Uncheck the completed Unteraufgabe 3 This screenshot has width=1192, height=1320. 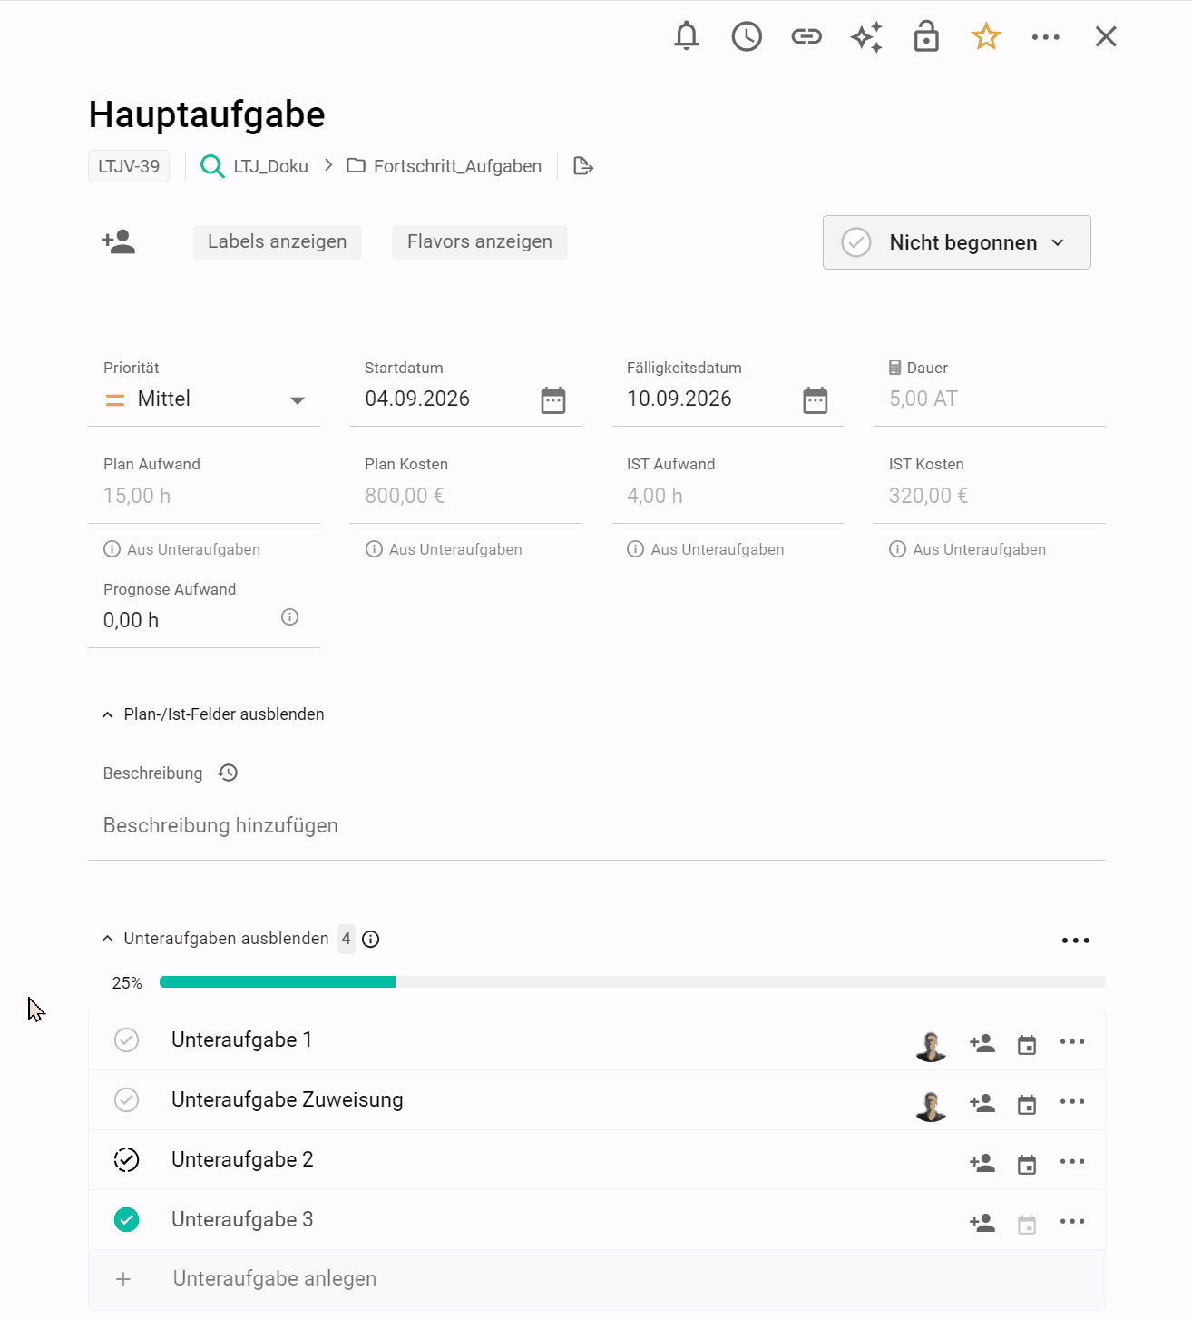[127, 1219]
